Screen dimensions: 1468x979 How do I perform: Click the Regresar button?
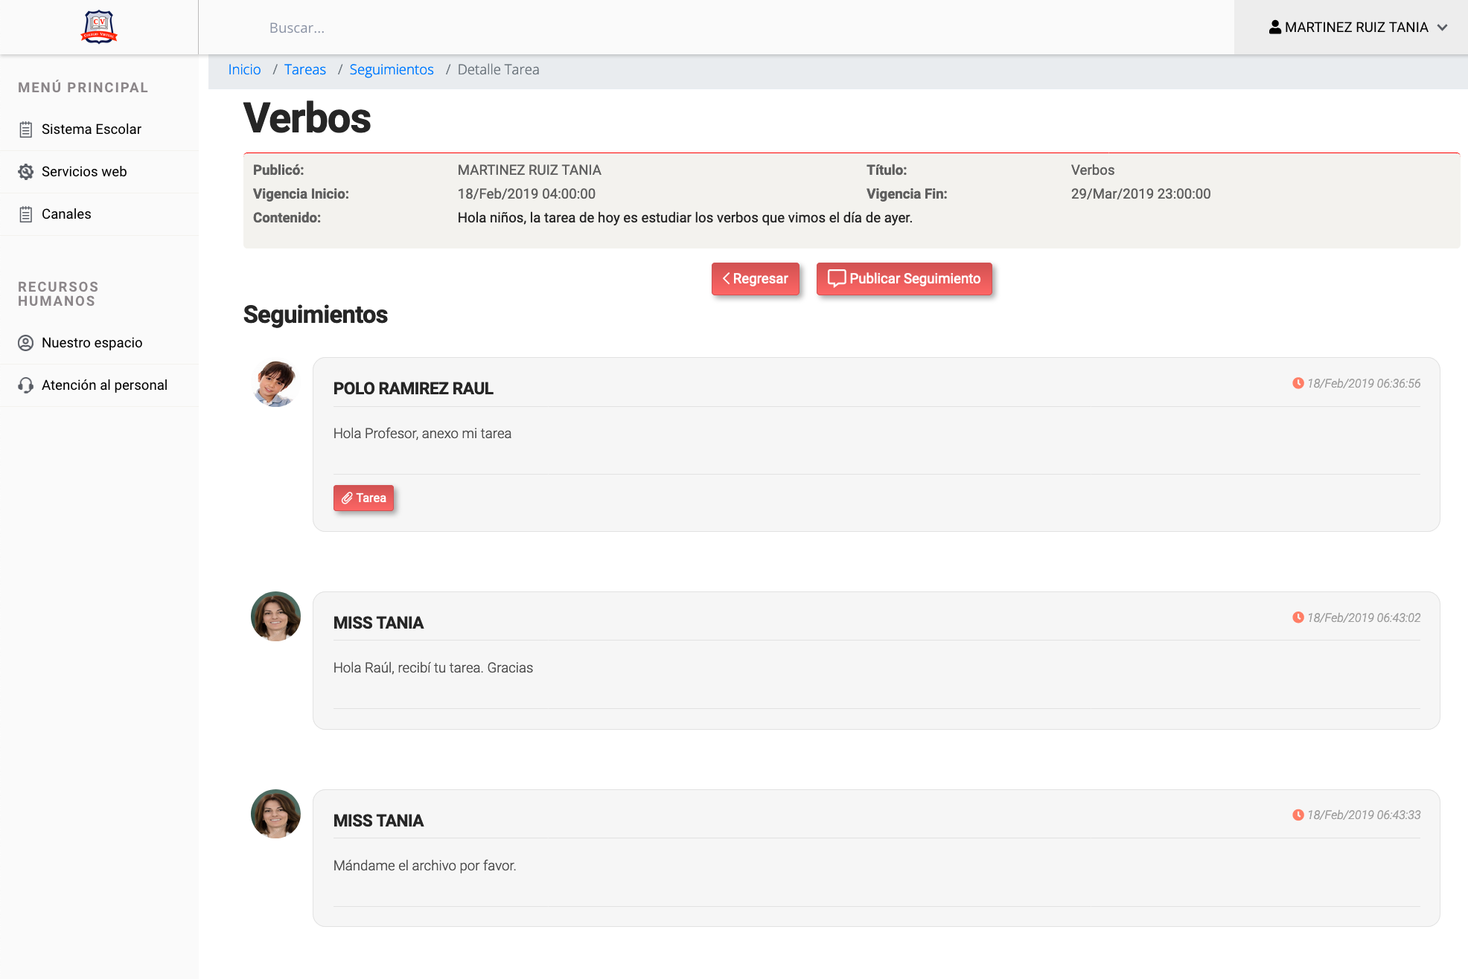pyautogui.click(x=756, y=279)
